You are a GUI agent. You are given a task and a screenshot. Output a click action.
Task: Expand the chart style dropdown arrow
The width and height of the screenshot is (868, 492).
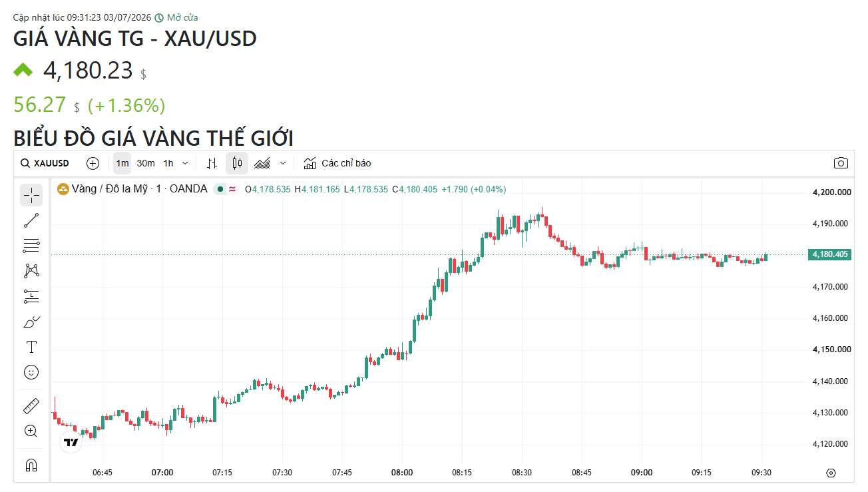click(283, 163)
